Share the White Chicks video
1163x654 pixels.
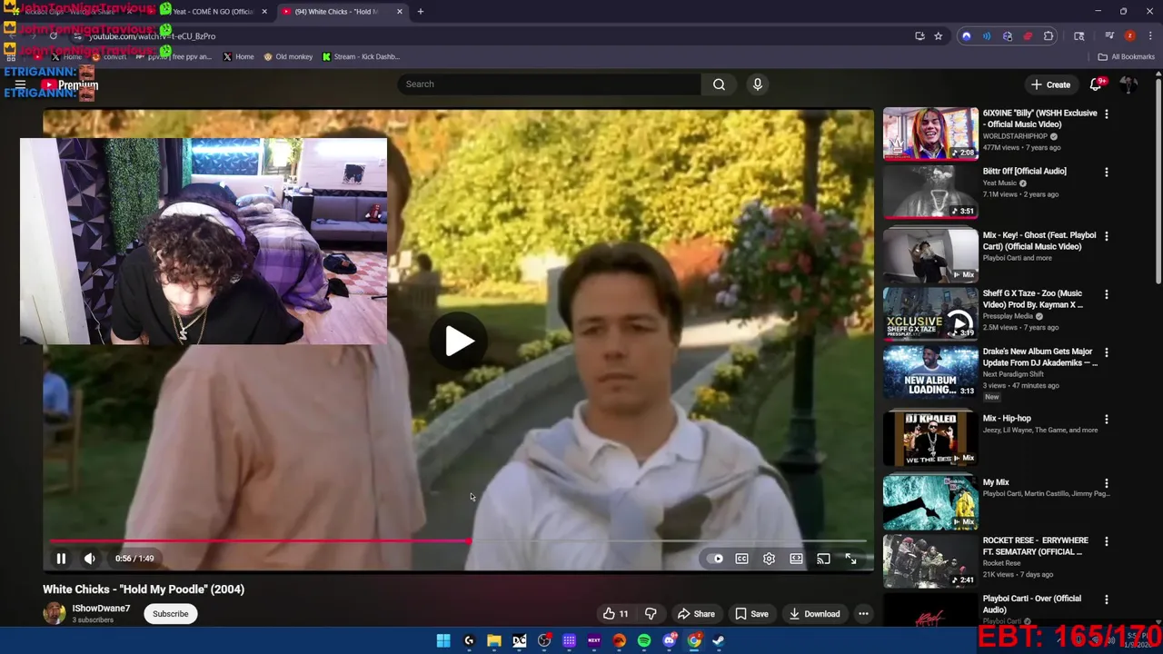(x=696, y=614)
